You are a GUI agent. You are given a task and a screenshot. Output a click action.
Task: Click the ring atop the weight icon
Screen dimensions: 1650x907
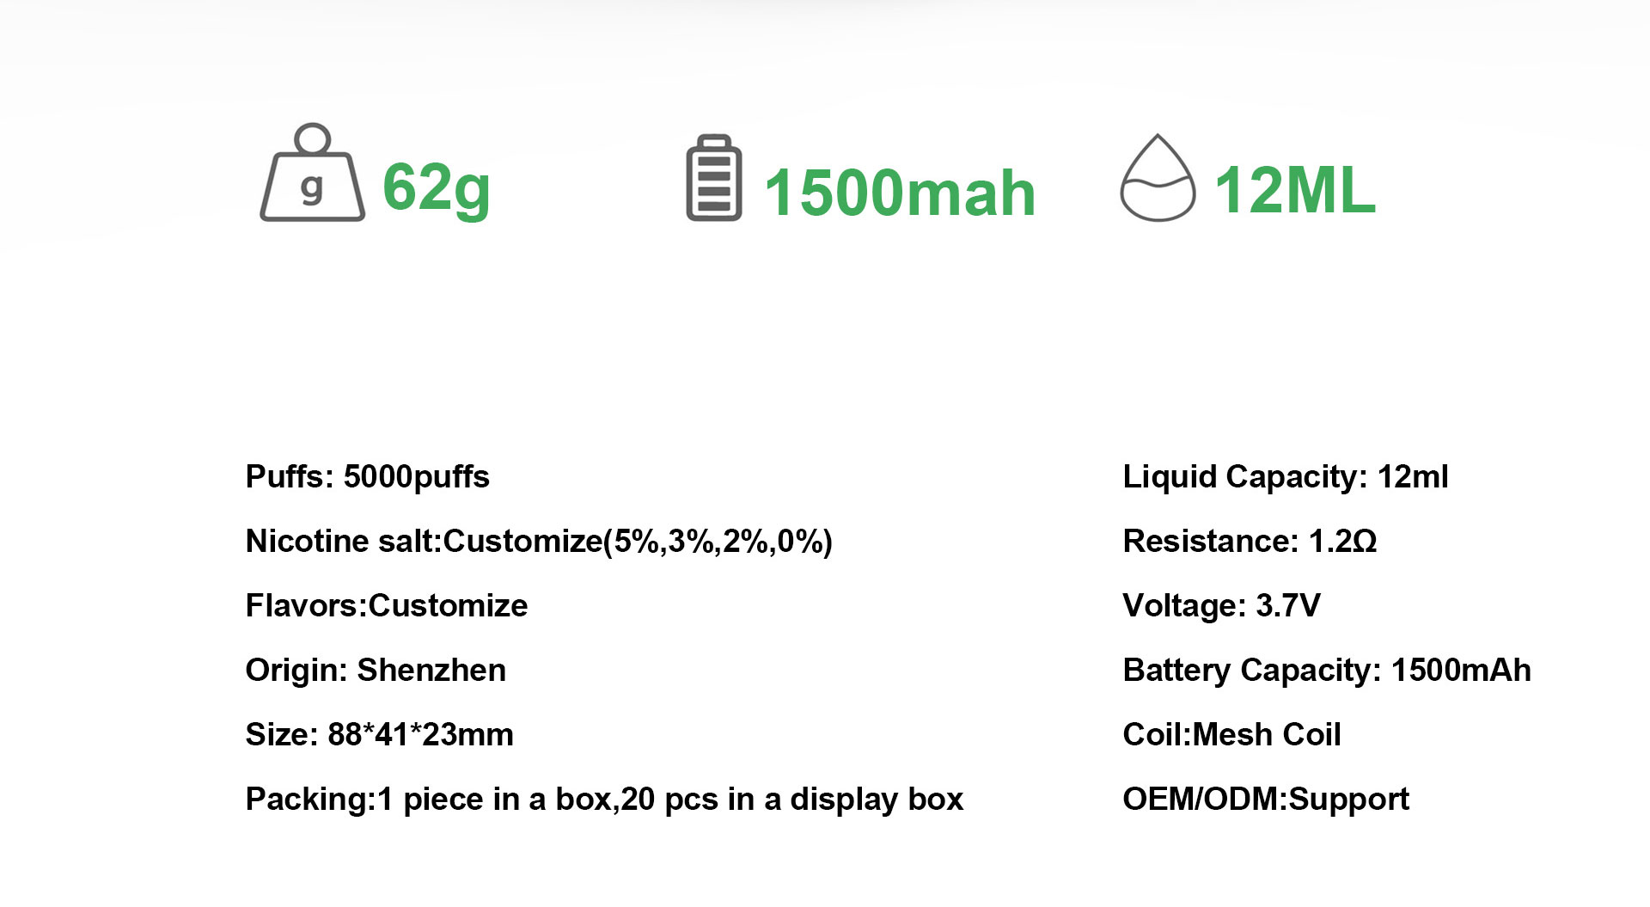pyautogui.click(x=312, y=138)
